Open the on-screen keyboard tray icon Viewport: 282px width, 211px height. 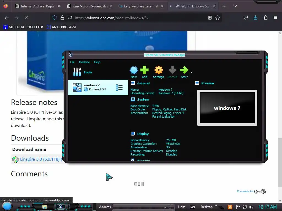point(192,207)
